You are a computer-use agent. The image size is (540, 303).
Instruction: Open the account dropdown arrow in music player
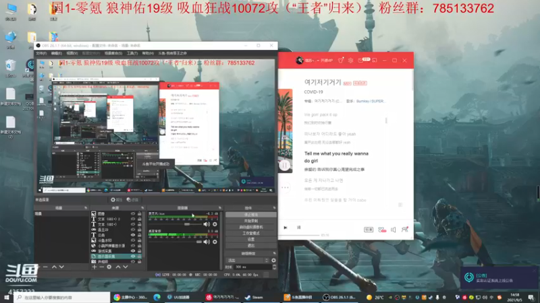click(318, 61)
